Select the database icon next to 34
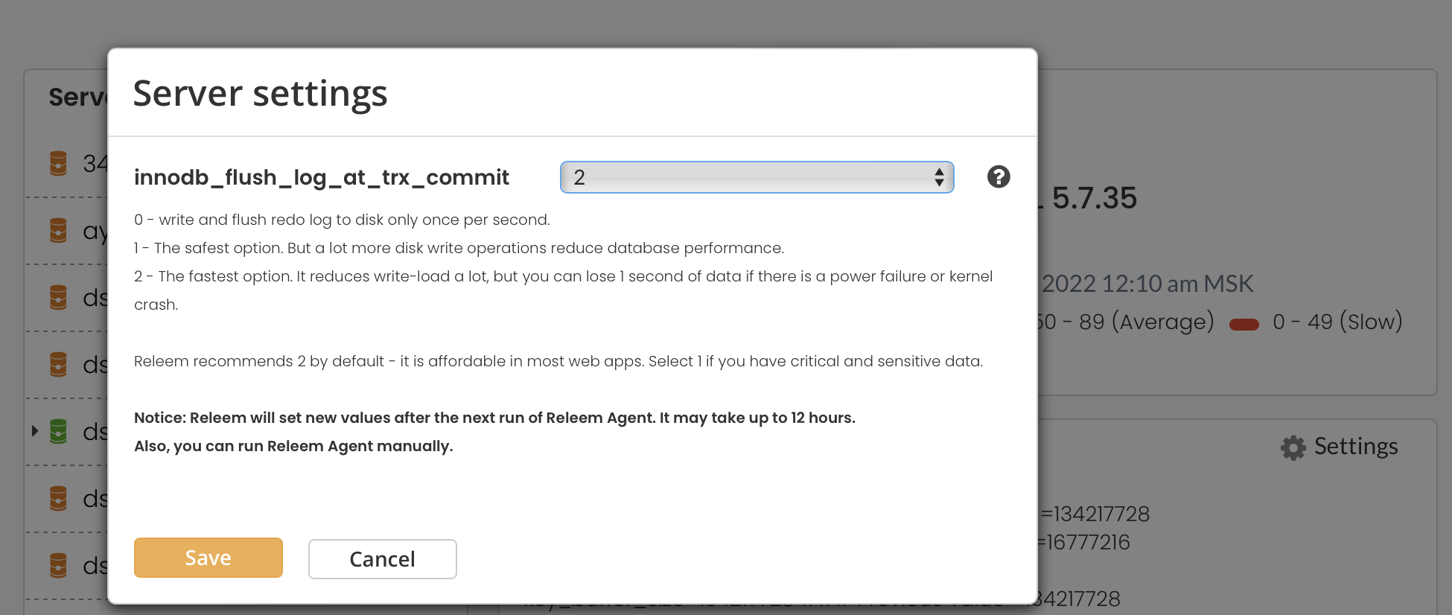 tap(58, 163)
